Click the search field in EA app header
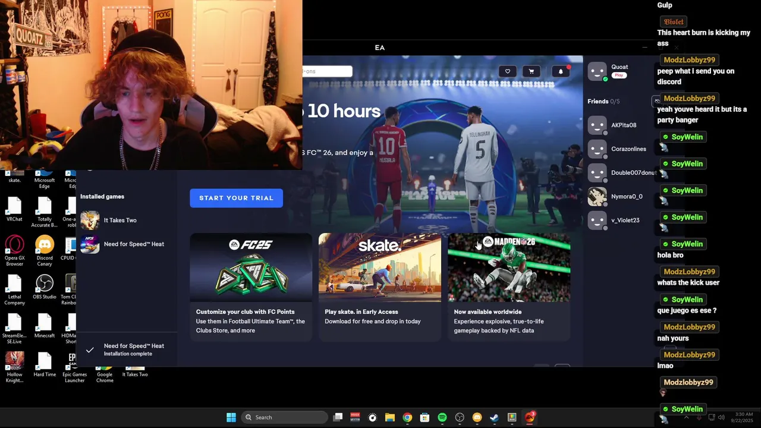This screenshot has width=761, height=428. pyautogui.click(x=328, y=71)
